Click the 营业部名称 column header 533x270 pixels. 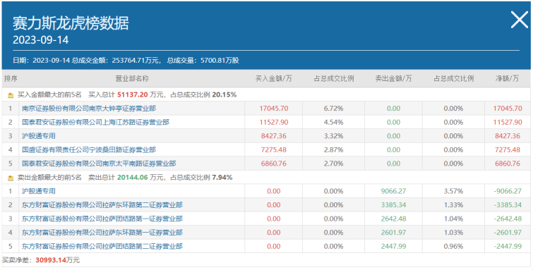pyautogui.click(x=132, y=78)
